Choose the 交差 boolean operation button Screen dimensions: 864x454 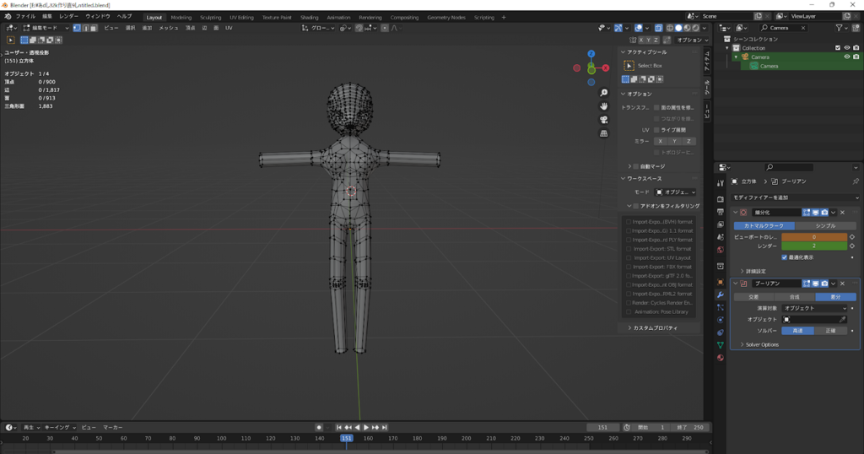coord(753,297)
